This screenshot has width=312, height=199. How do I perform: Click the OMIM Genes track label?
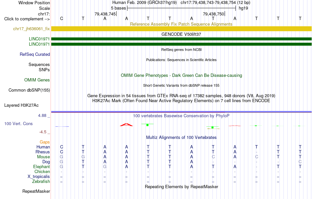click(x=37, y=80)
